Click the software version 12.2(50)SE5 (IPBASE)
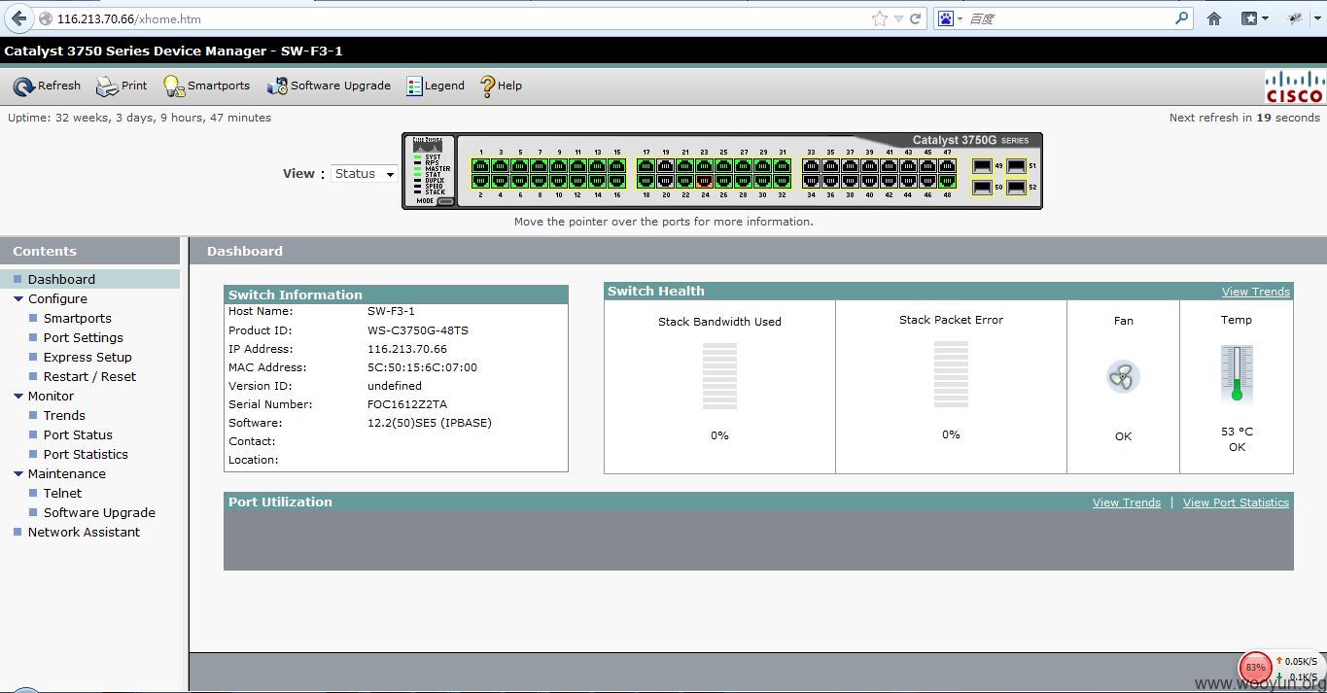This screenshot has width=1327, height=693. tap(430, 423)
